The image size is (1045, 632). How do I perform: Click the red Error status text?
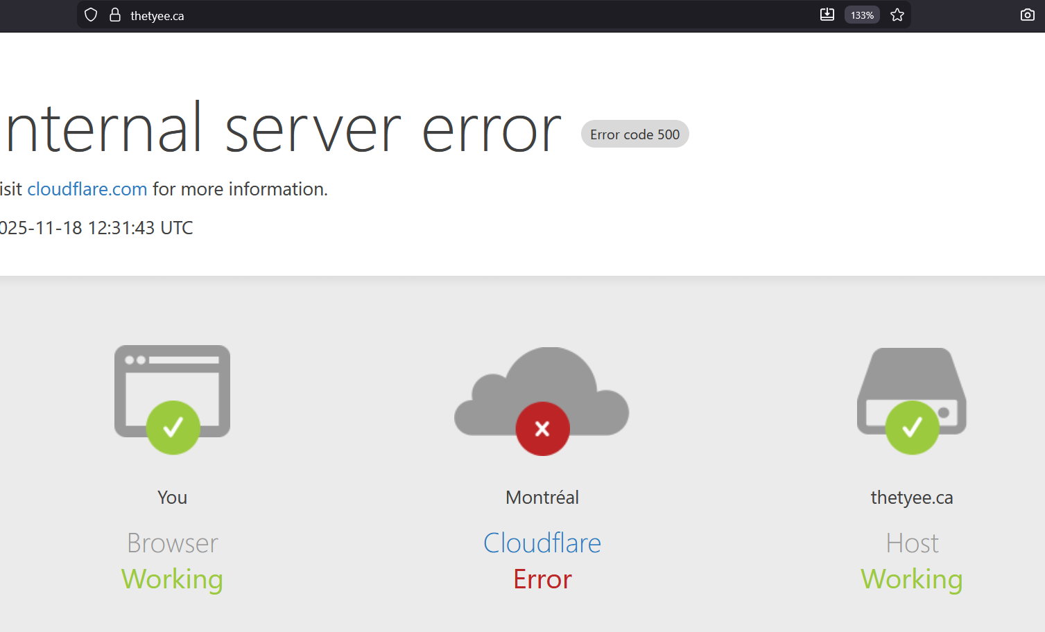tap(542, 579)
